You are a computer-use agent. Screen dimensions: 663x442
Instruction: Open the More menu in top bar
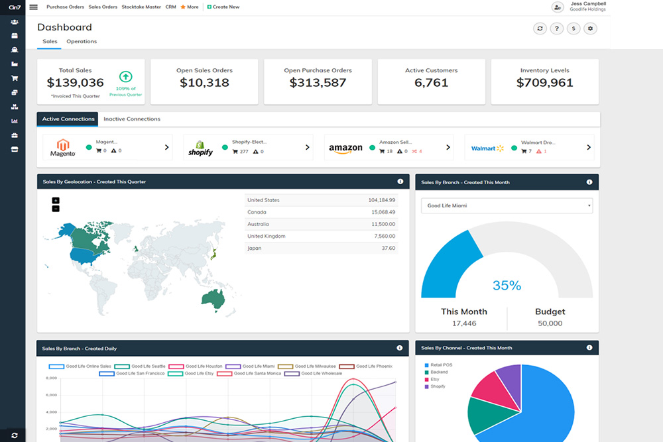pos(190,7)
